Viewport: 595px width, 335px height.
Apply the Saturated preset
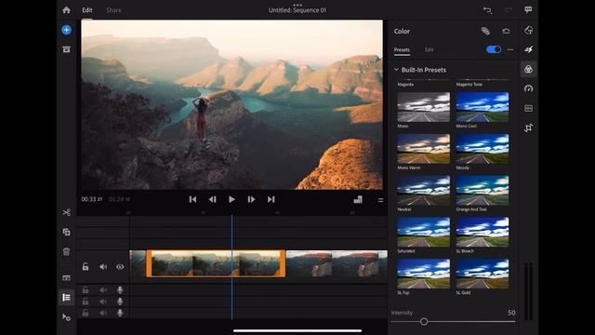(424, 232)
